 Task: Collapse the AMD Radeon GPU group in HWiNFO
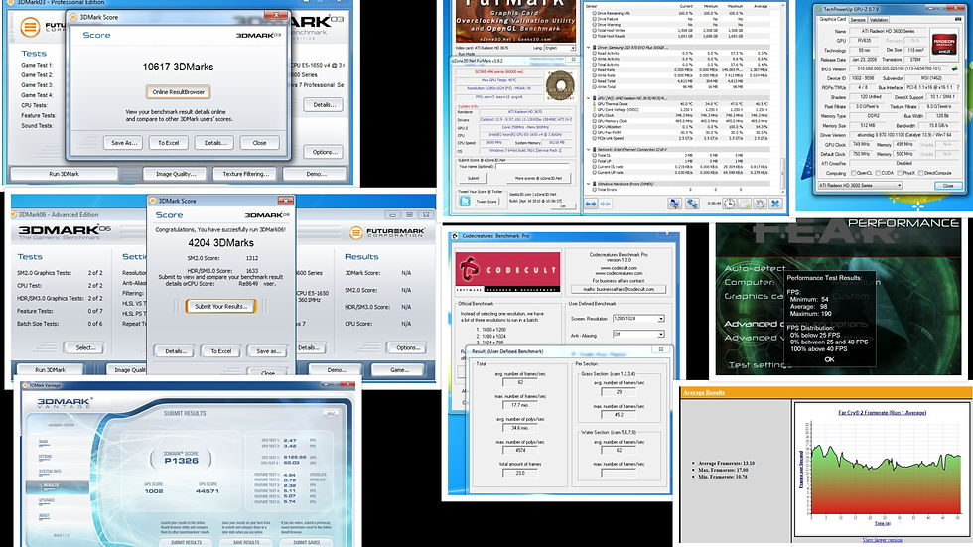pyautogui.click(x=589, y=98)
